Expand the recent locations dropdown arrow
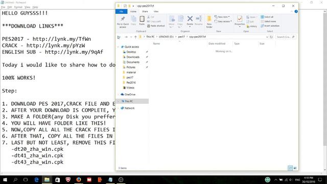Image resolution: width=327 pixels, height=184 pixels. [x=131, y=37]
